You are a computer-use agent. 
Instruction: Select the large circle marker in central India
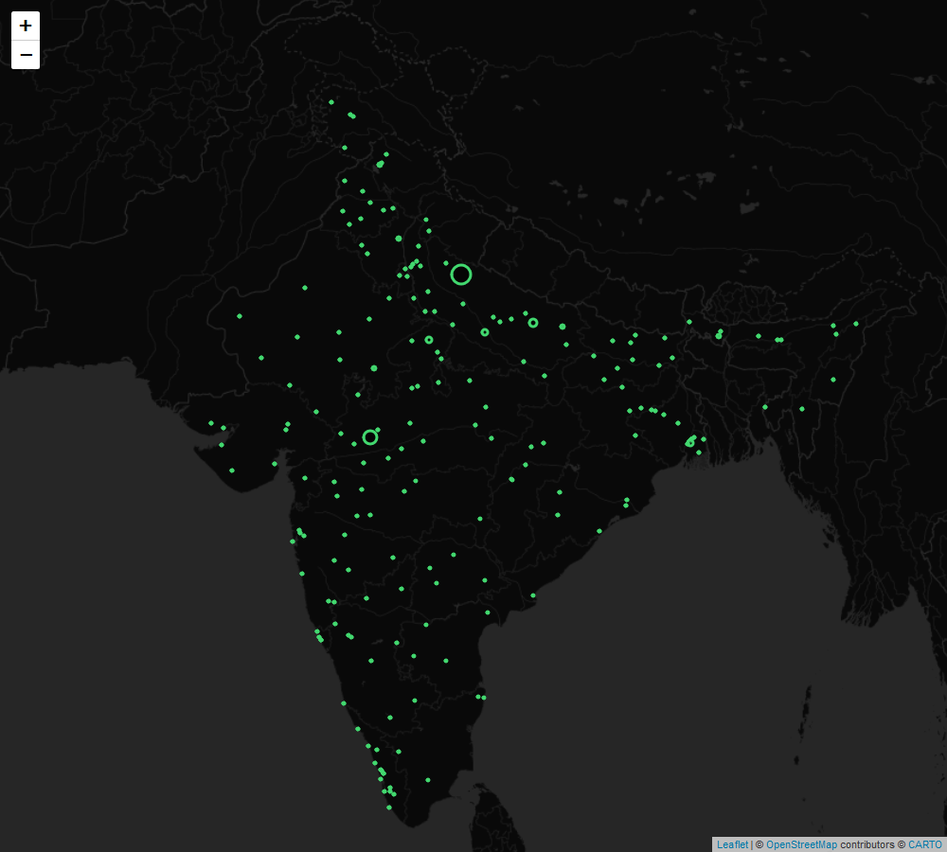369,436
